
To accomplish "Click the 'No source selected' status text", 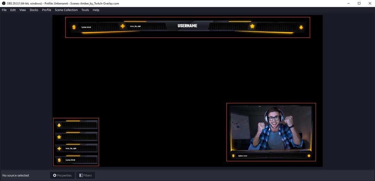I will pyautogui.click(x=16, y=175).
